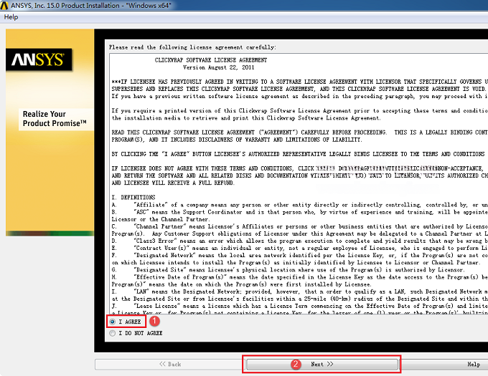
Task: Click the definition line starting with "Contract User(s)"
Action: tap(300, 248)
